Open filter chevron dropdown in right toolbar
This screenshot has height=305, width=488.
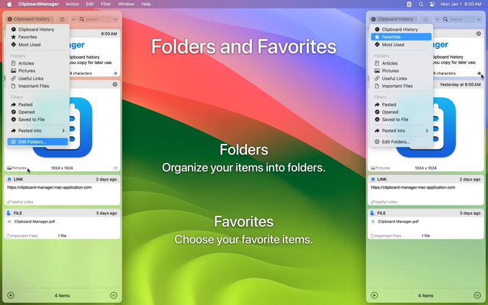437,20
